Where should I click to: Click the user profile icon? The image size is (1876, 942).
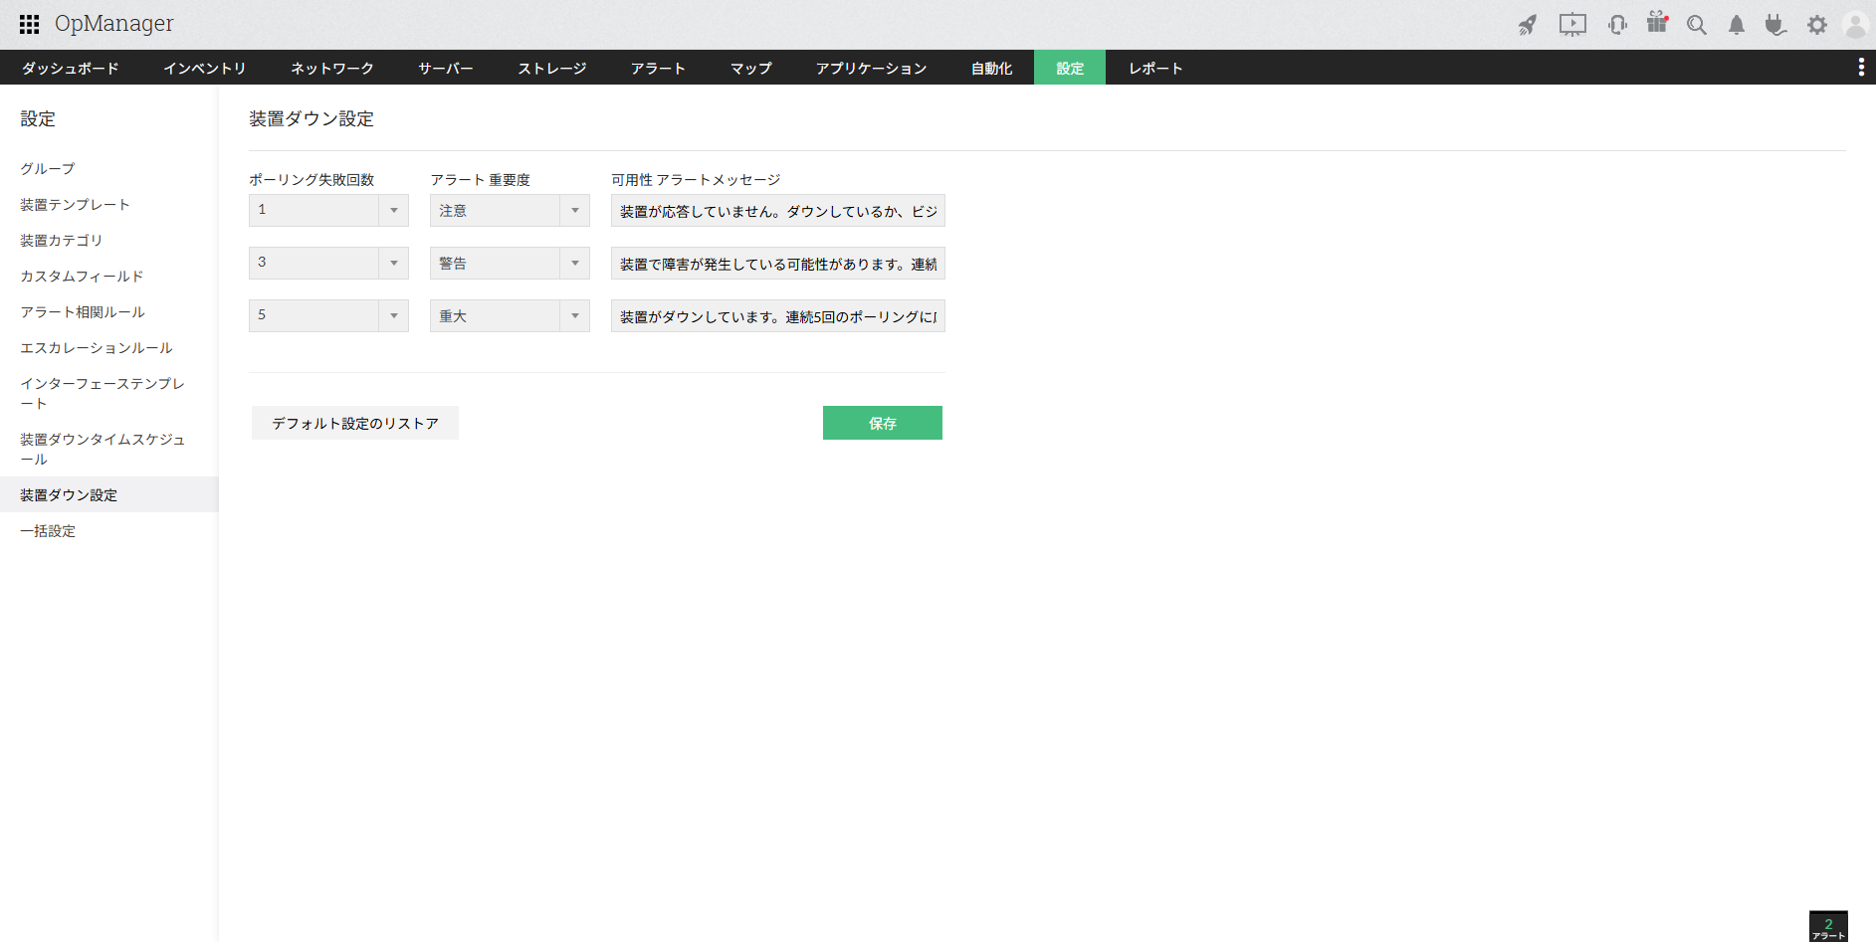click(1855, 24)
